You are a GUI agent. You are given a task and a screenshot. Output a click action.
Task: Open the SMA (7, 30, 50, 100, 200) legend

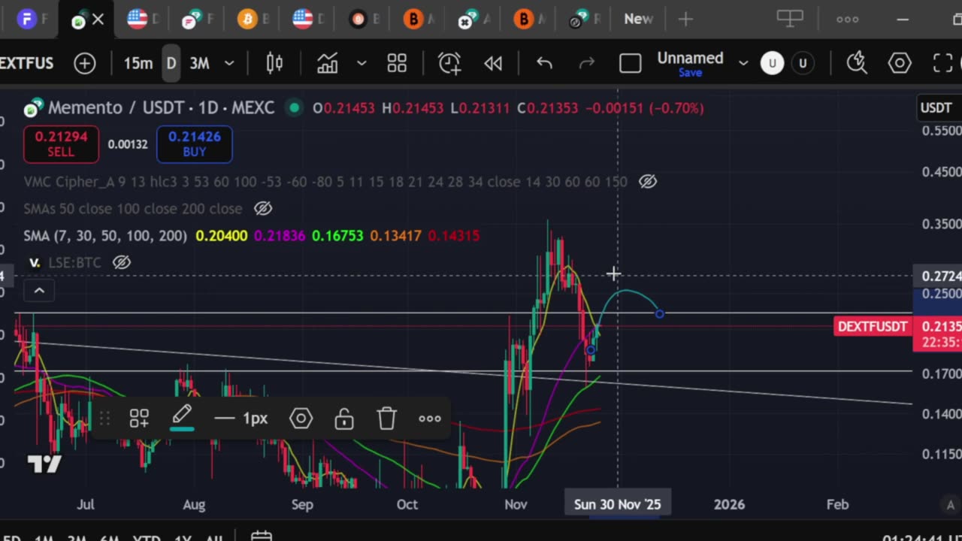coord(105,236)
